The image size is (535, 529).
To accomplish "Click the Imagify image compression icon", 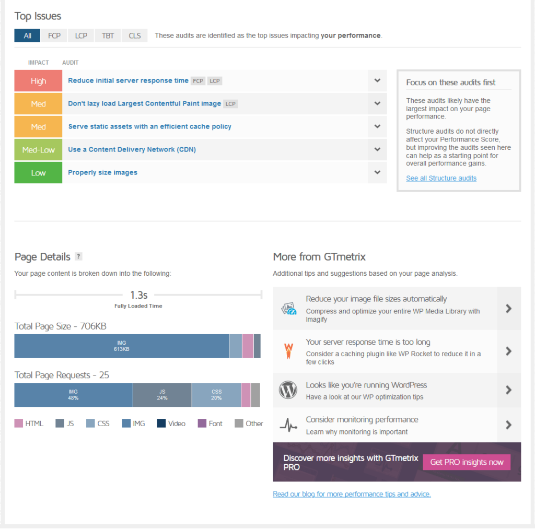I will coord(288,309).
